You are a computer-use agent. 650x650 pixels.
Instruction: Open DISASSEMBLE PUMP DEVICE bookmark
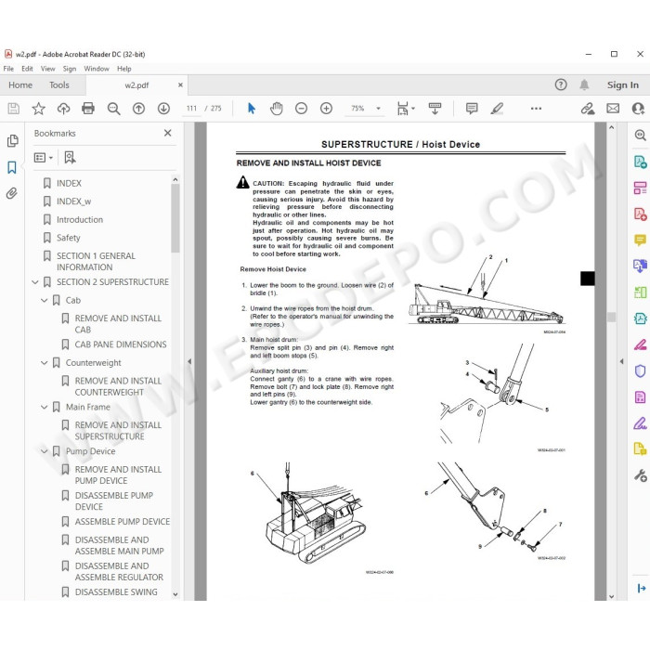point(113,501)
